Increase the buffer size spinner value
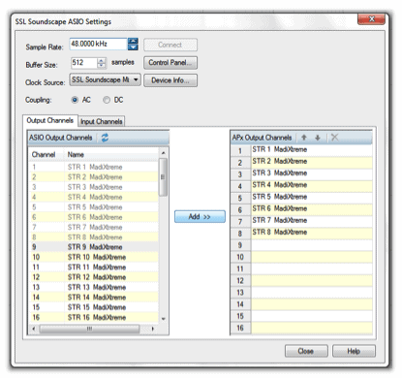This screenshot has height=378, width=402. 102,60
